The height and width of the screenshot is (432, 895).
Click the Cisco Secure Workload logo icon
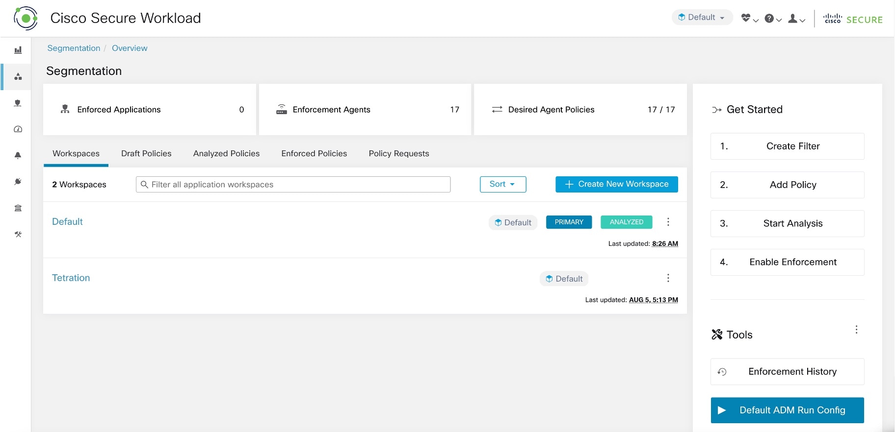[x=26, y=18]
